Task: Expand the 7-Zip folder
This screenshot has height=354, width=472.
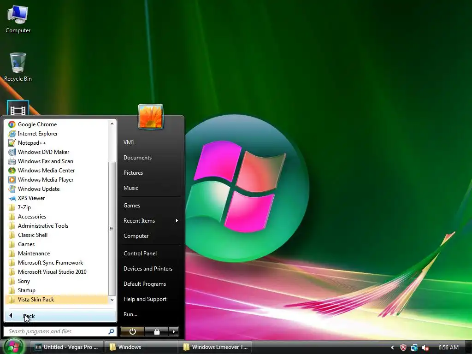Action: pyautogui.click(x=57, y=207)
